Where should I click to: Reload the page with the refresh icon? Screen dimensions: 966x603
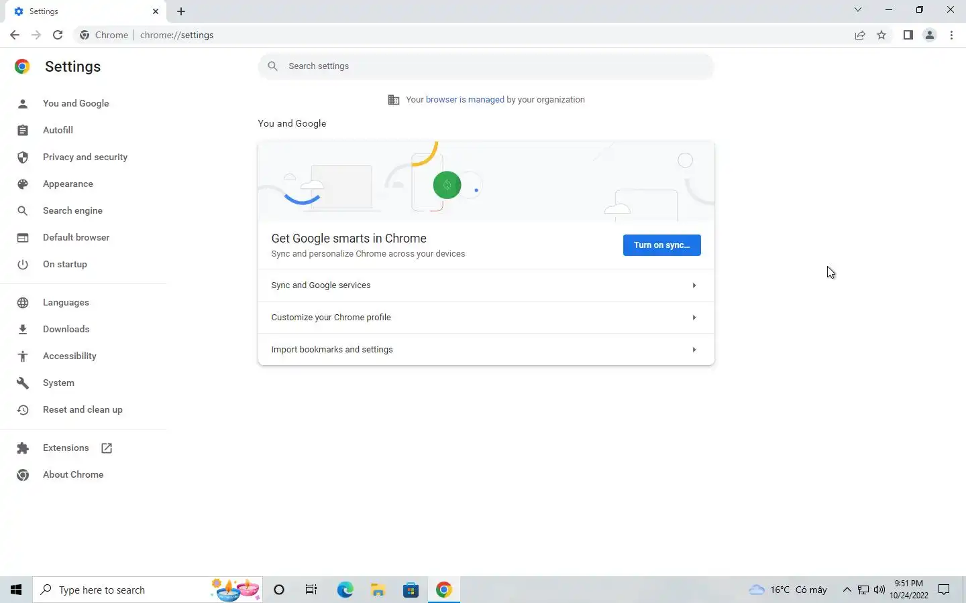click(58, 35)
